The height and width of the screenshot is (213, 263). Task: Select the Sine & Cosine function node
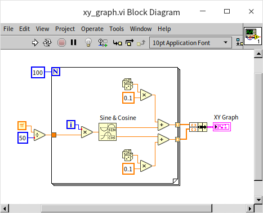point(108,132)
